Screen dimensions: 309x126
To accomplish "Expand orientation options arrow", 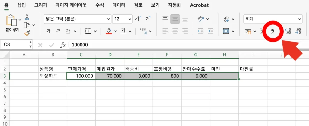I will [x=207, y=19].
